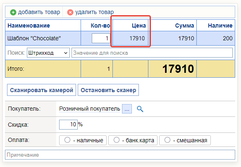Image resolution: width=241 pixels, height=167 pixels.
Task: Click the red delete-product cross icon
Action: coord(70,12)
